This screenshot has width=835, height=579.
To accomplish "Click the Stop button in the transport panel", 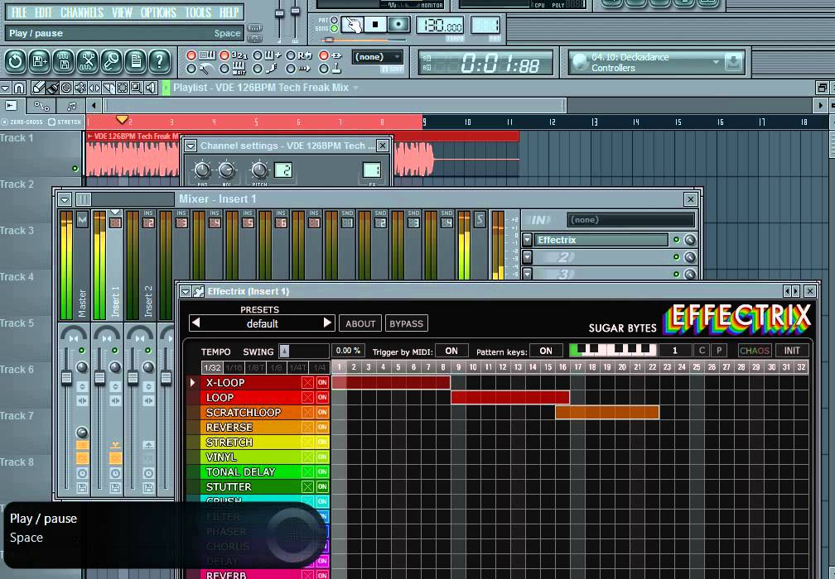I will pos(375,25).
